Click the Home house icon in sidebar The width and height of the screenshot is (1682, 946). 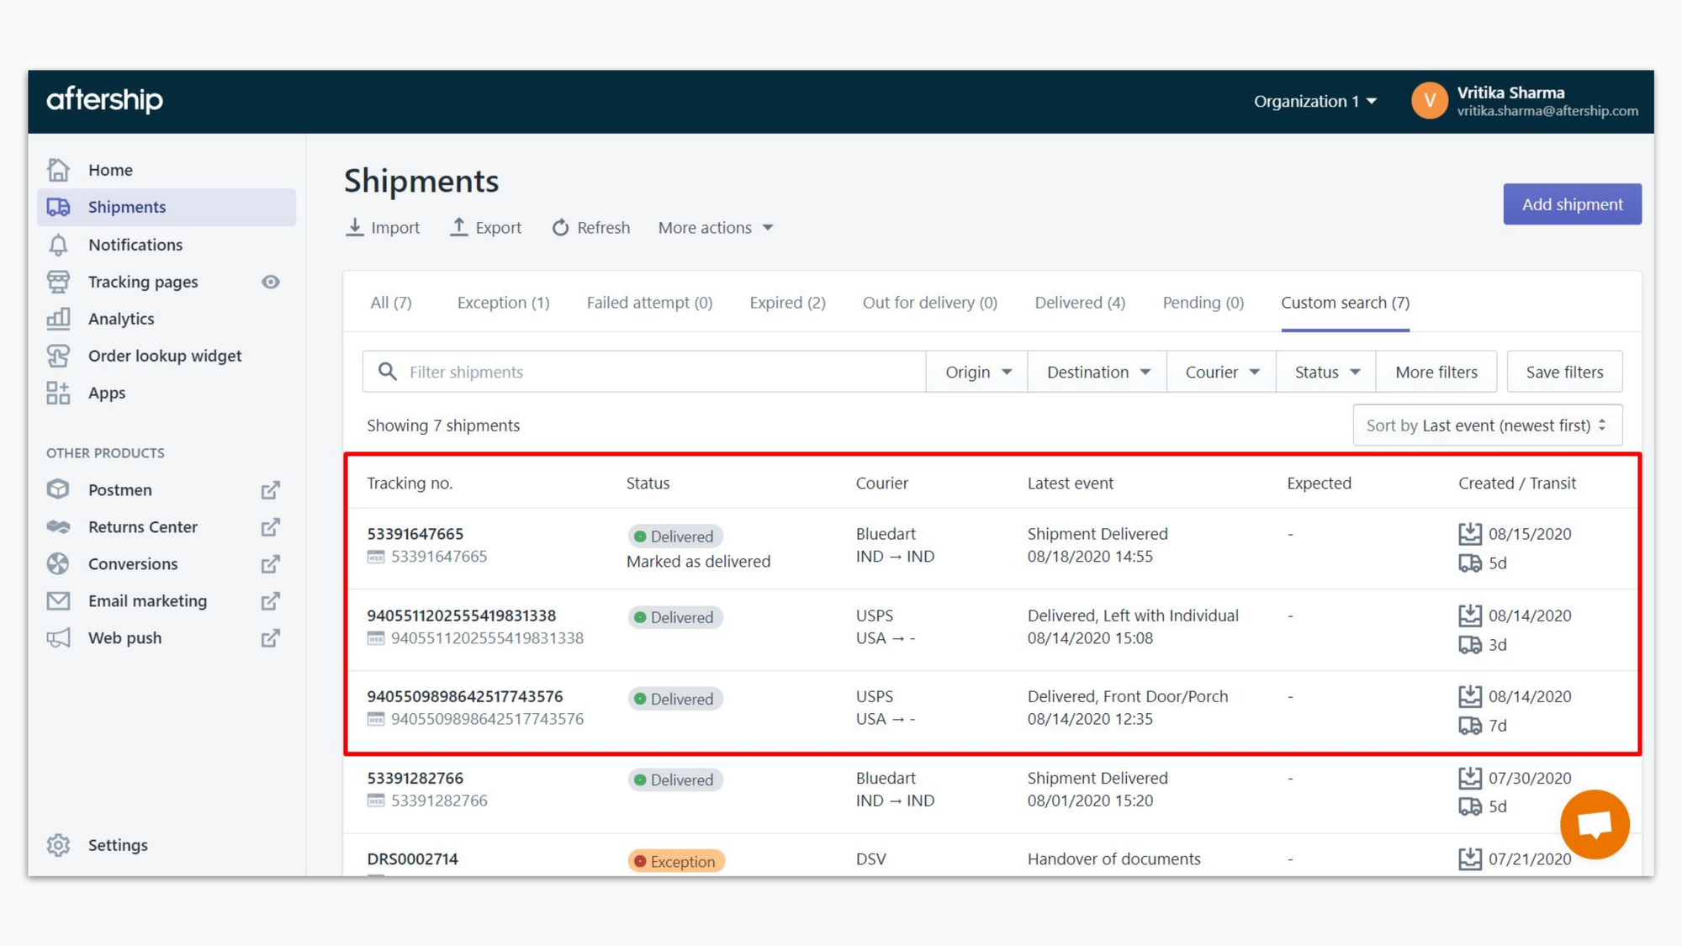coord(58,170)
